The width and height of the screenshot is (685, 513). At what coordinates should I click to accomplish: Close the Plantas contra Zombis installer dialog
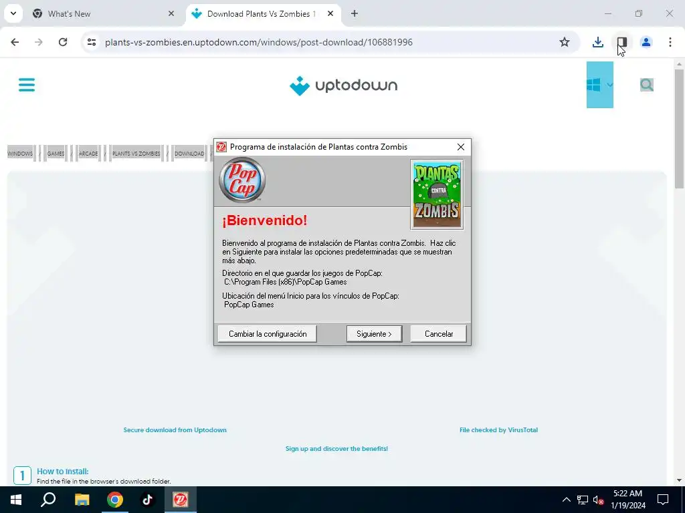point(460,147)
